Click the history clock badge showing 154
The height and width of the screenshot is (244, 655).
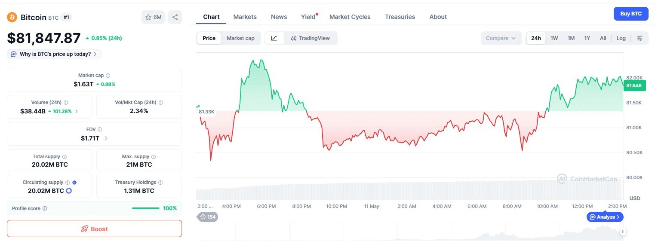click(x=208, y=217)
